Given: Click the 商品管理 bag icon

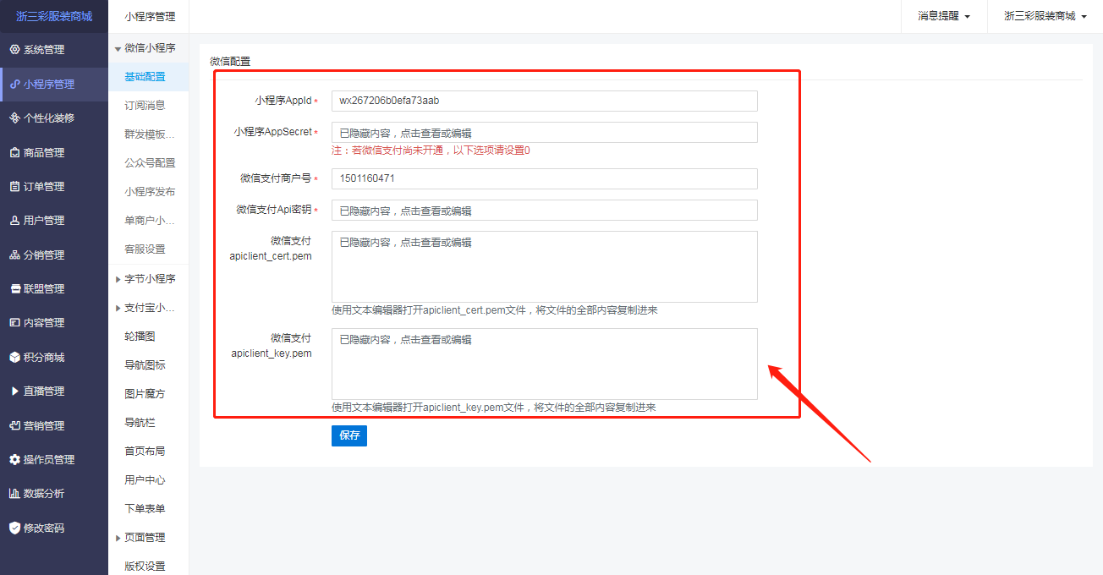Looking at the screenshot, I should coord(14,152).
